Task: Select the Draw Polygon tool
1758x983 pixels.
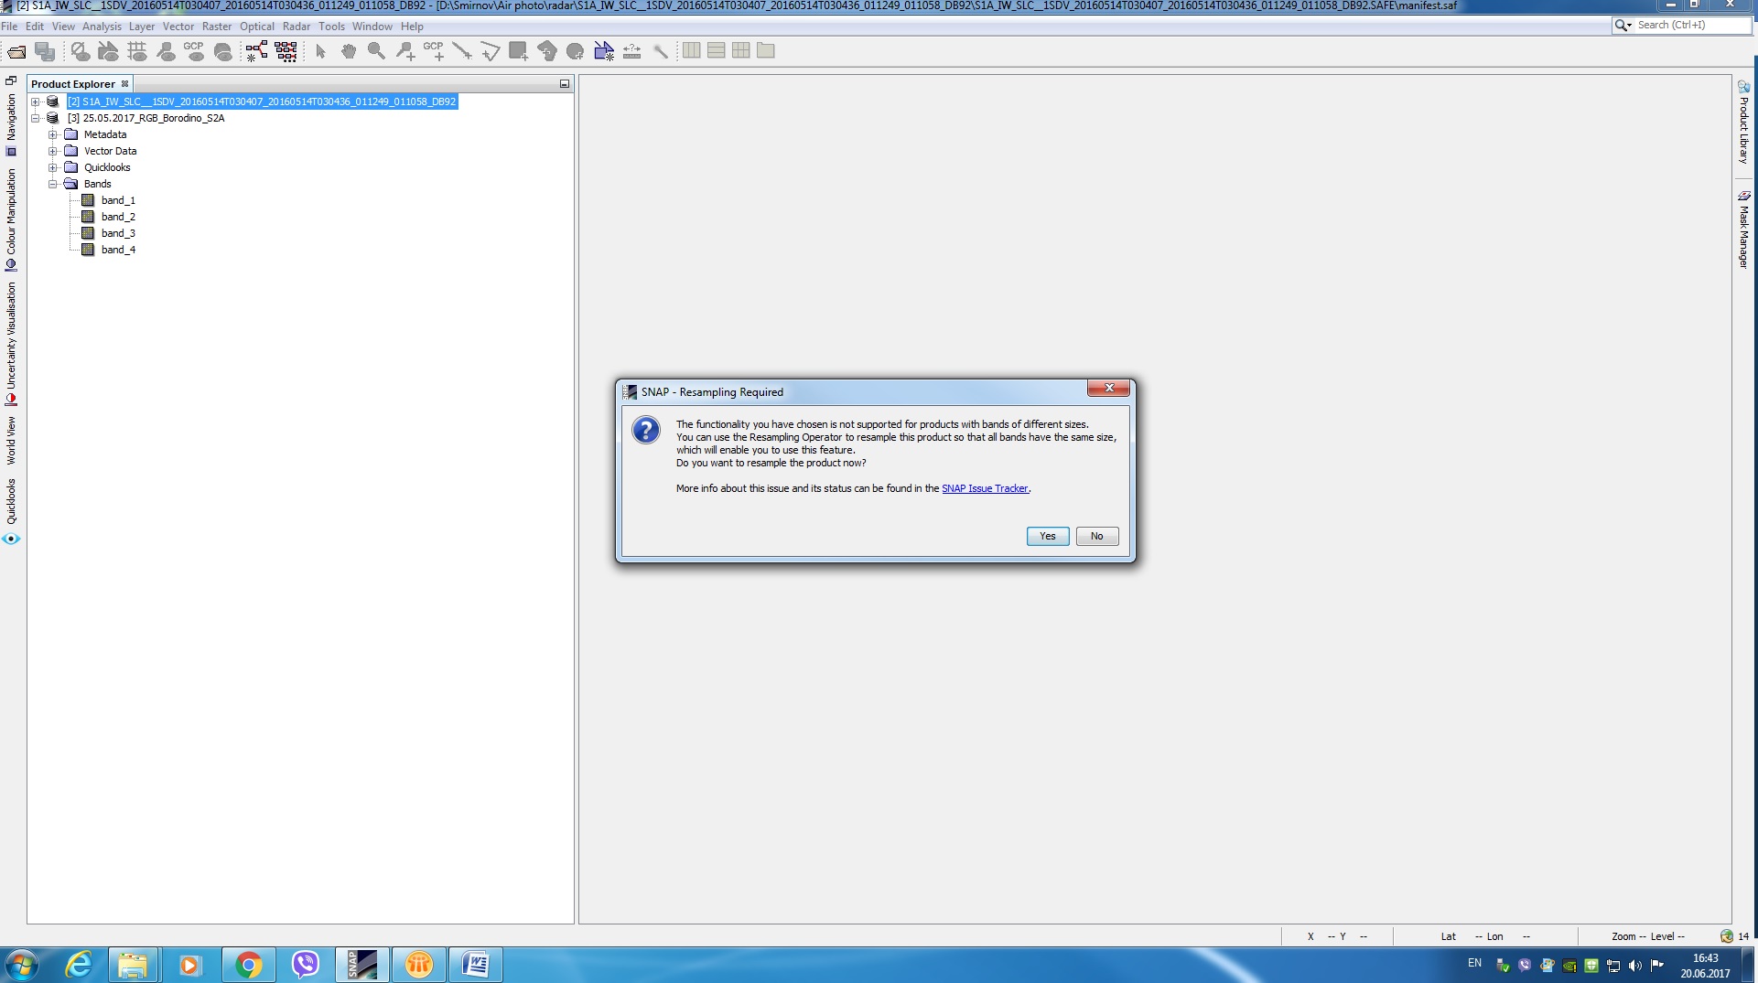Action: [x=547, y=51]
